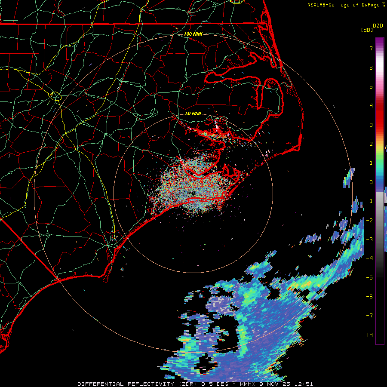The height and width of the screenshot is (387, 387).
Task: Click the "50 NMI" range ring label
Action: point(193,114)
